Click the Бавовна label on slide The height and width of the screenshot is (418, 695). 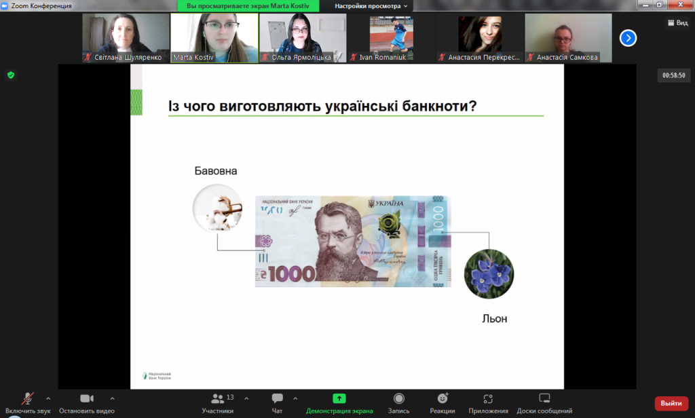coord(216,171)
